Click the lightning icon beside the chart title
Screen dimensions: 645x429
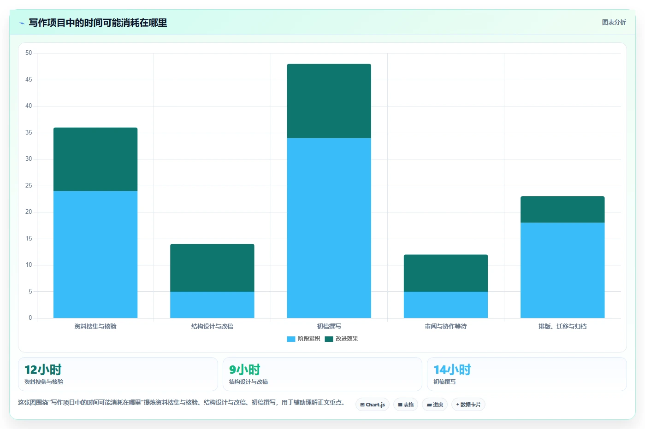click(22, 23)
